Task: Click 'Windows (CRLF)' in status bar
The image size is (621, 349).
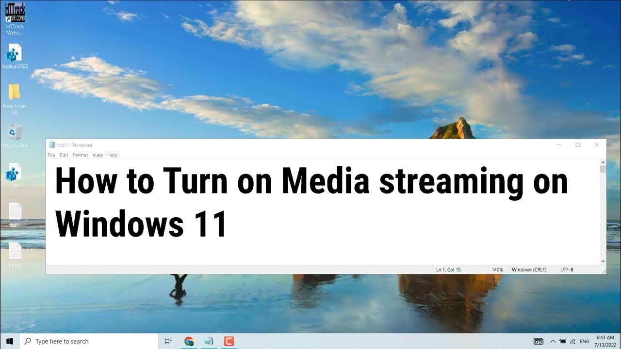Action: click(529, 270)
